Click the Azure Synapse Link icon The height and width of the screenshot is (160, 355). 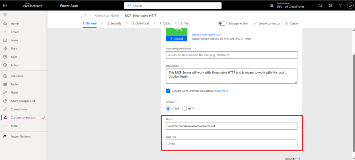pyautogui.click(x=5, y=101)
